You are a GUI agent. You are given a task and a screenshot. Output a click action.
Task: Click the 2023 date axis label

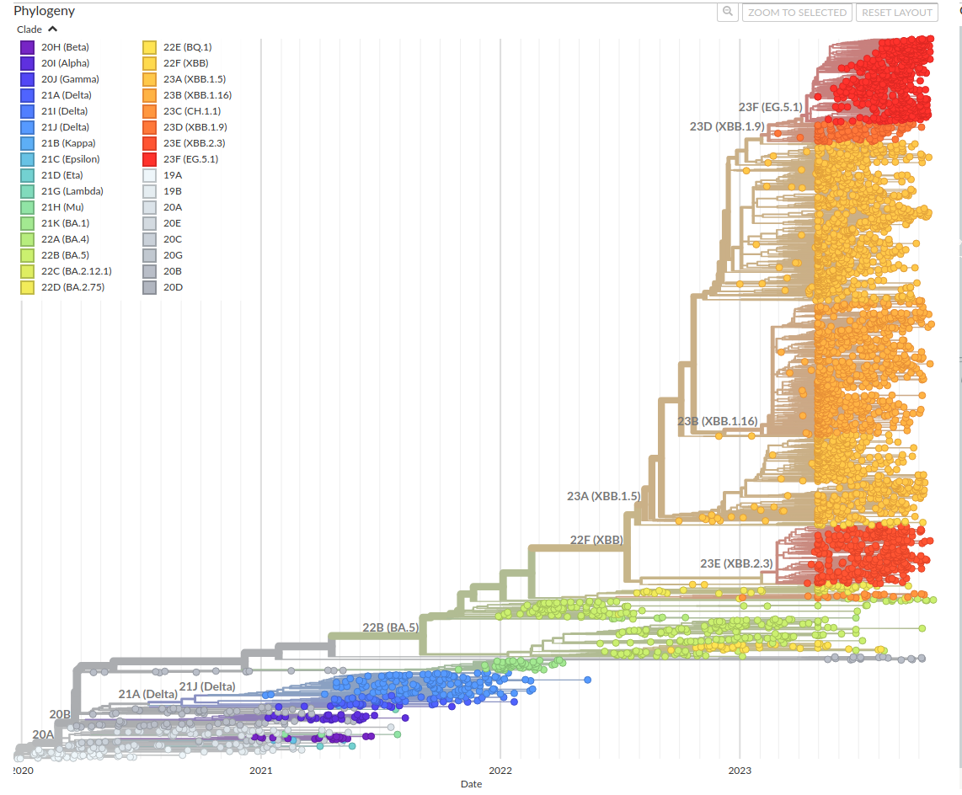(740, 771)
